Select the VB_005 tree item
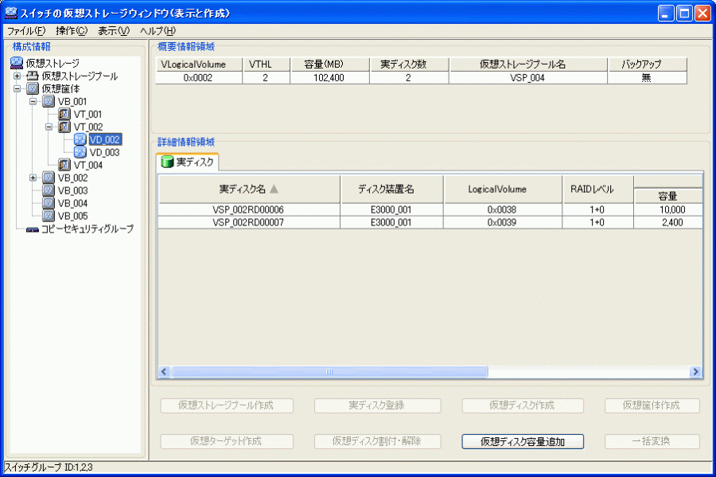The image size is (716, 477). pos(72,216)
